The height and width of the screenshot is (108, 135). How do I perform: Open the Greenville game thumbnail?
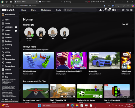pyautogui.click(x=104, y=60)
